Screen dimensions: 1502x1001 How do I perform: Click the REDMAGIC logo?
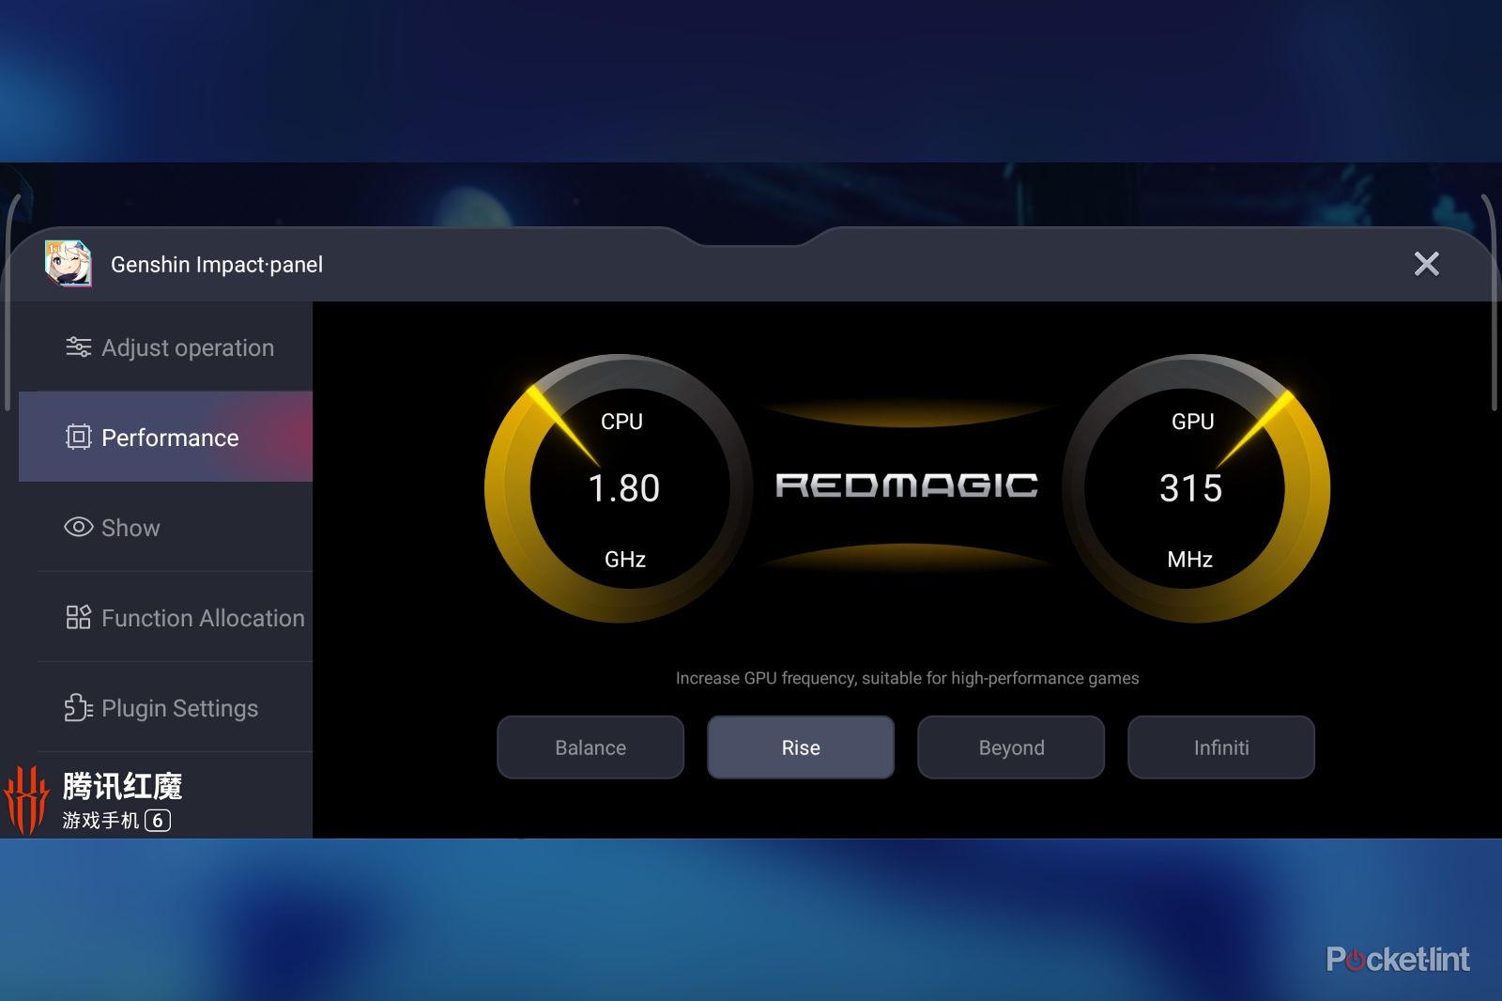[x=907, y=485]
